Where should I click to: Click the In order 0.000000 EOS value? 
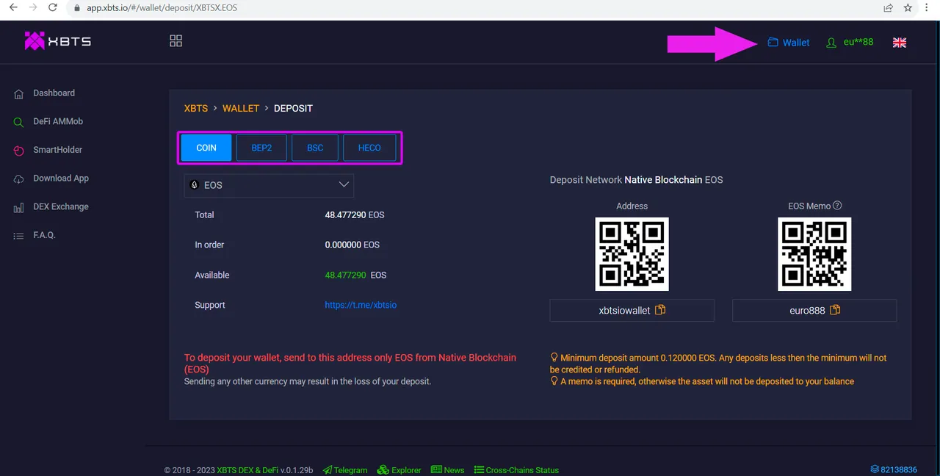tap(352, 245)
